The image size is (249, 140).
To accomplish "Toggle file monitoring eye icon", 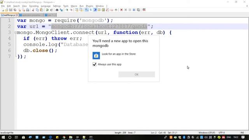I will (116, 10).
